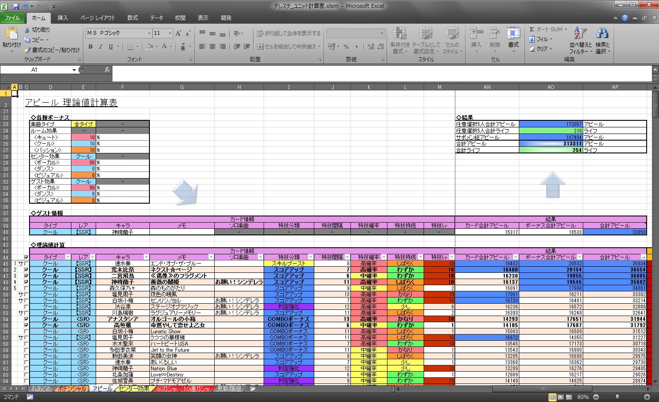Click the Sort & Filter (並べ替えとフィルター) icon
This screenshot has height=402, width=659.
[x=580, y=34]
